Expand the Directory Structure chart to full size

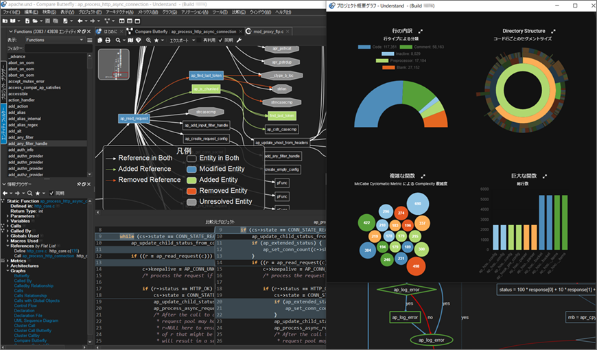click(553, 32)
